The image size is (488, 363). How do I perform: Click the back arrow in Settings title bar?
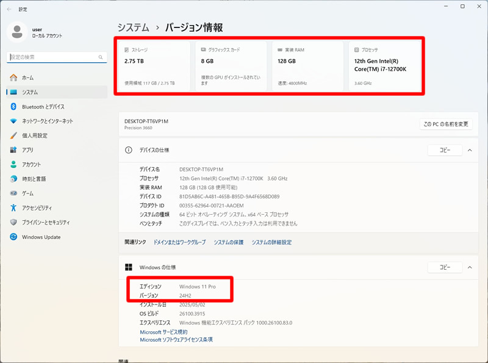(9, 9)
